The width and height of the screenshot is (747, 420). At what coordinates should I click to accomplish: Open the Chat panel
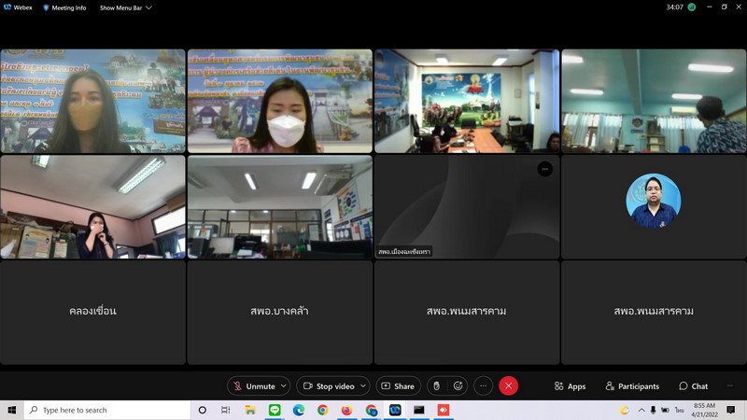[694, 385]
